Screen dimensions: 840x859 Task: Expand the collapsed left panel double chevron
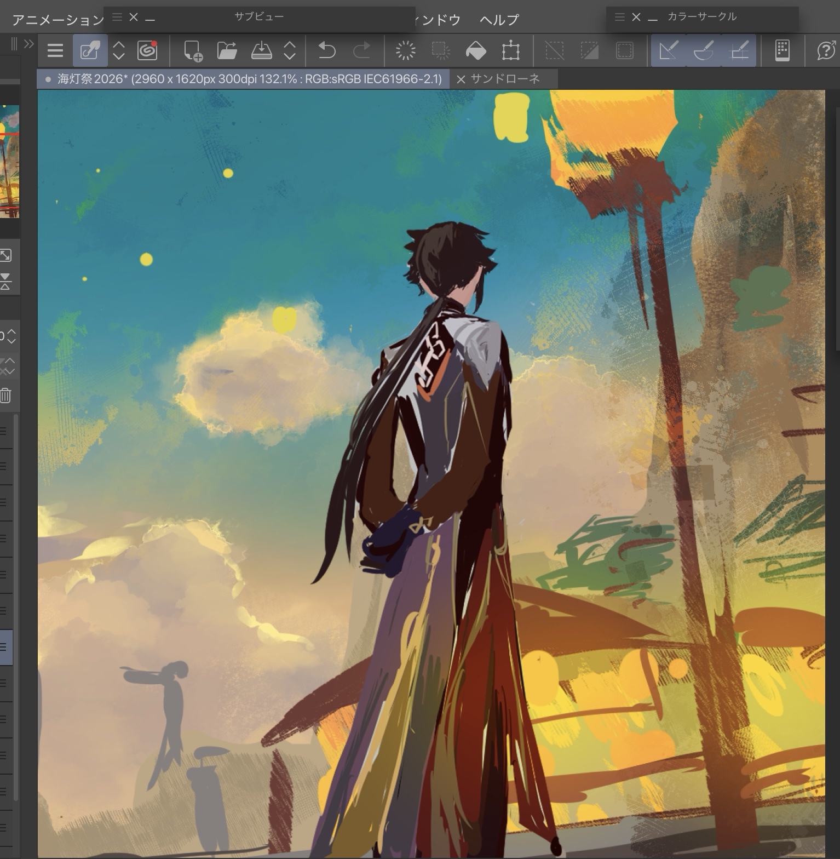coord(29,44)
